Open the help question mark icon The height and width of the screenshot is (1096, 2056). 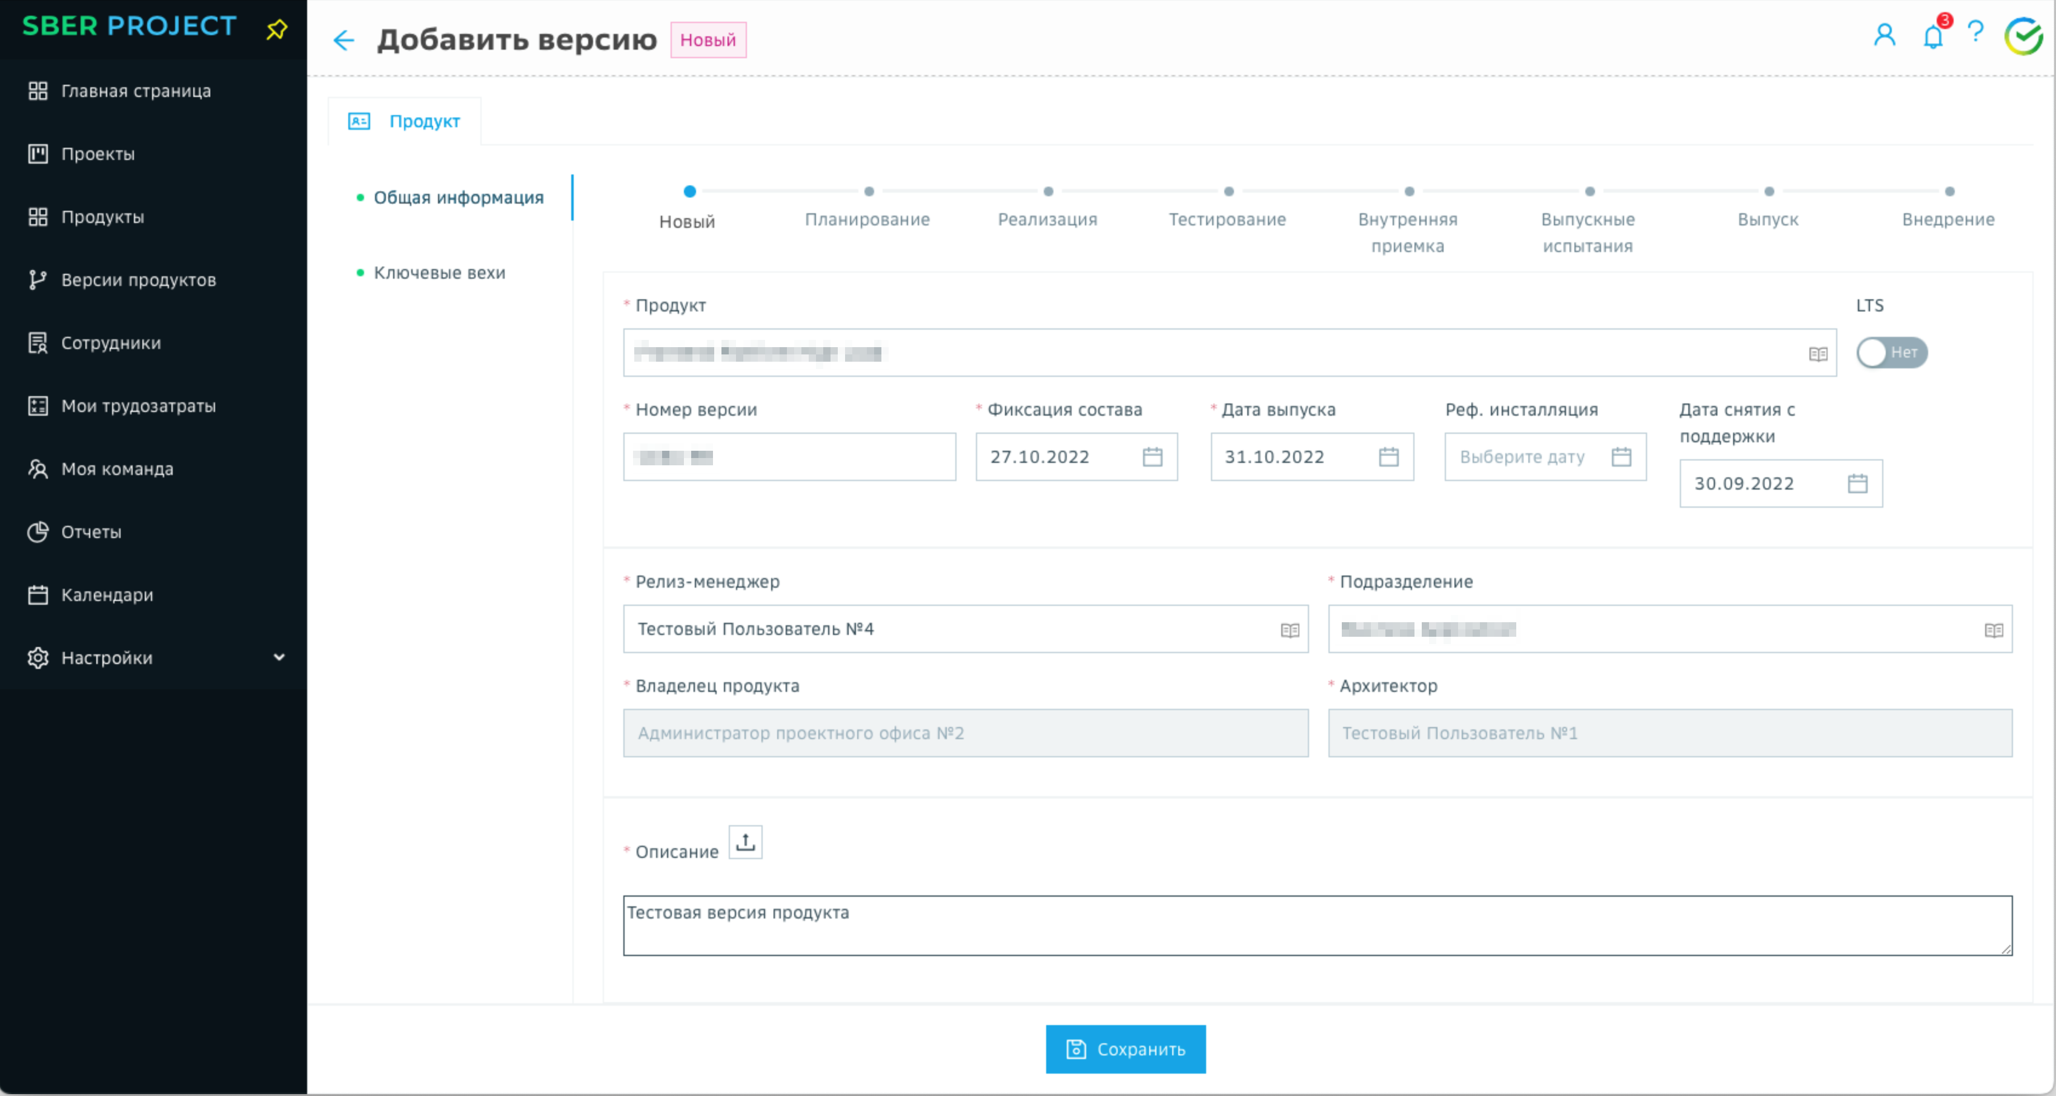[x=1975, y=33]
